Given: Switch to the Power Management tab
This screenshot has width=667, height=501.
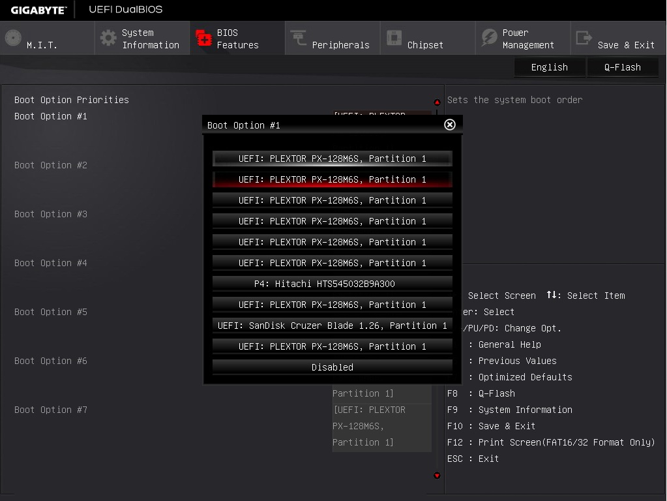Looking at the screenshot, I should click(x=523, y=38).
